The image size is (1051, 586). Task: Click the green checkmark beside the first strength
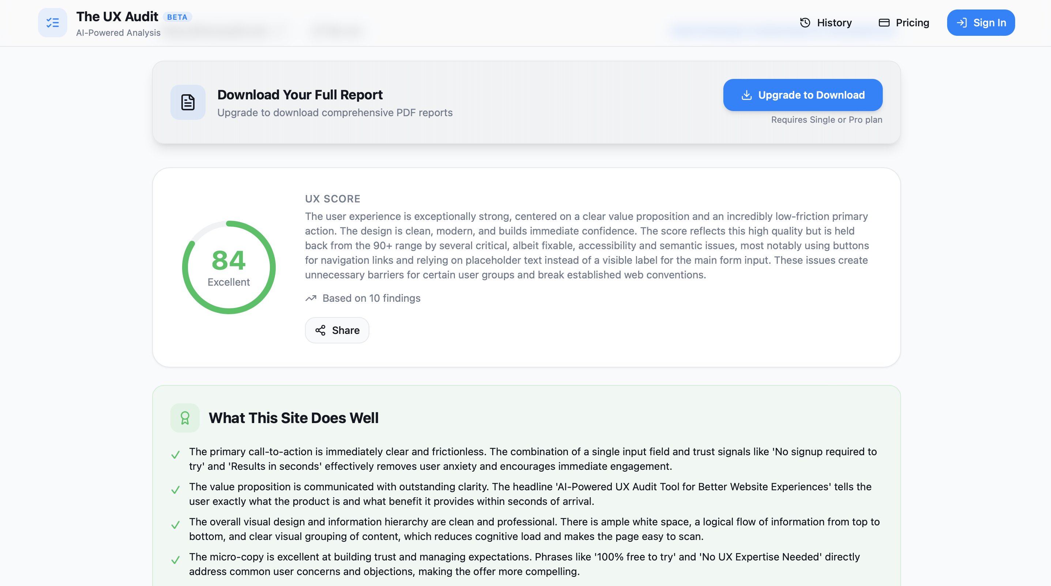pyautogui.click(x=176, y=454)
